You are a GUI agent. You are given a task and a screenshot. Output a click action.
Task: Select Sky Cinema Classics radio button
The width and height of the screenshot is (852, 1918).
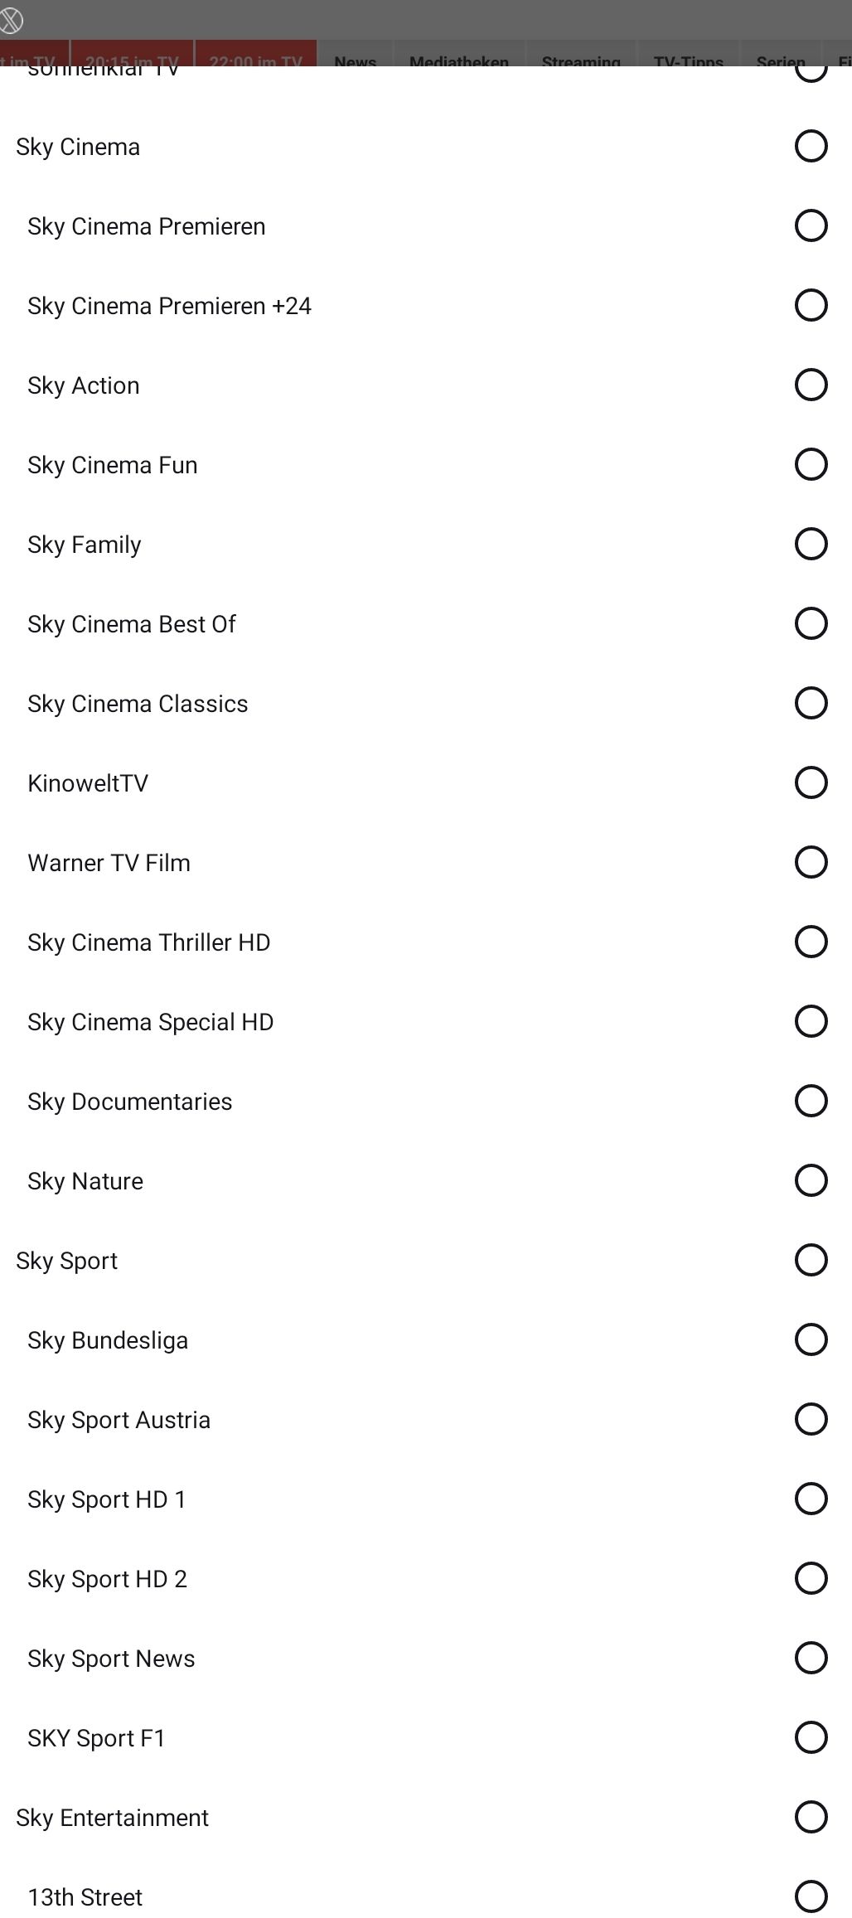(x=811, y=703)
